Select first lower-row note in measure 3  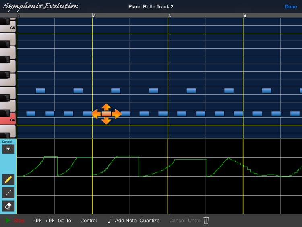[182, 114]
